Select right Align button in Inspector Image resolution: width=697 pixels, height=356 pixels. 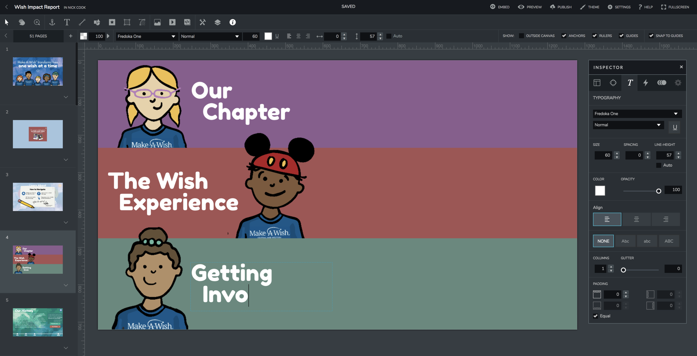click(x=666, y=219)
